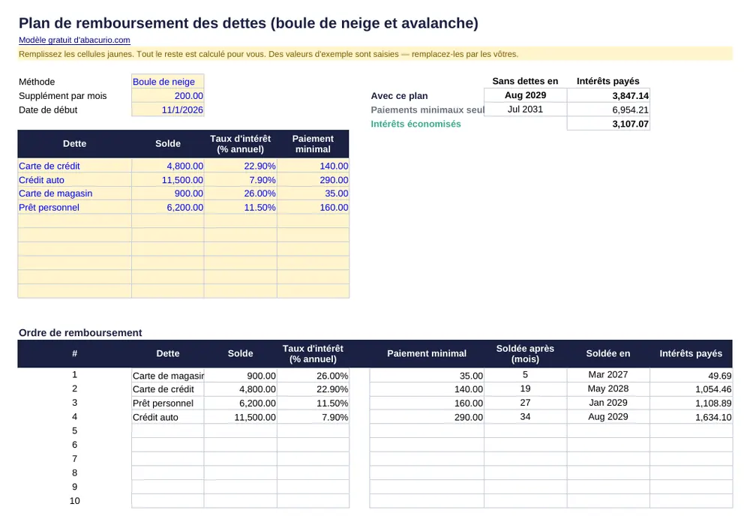This screenshot has height=525, width=750.
Task: Click the 35.00 minimum payment in yellow input table
Action: tap(313, 193)
